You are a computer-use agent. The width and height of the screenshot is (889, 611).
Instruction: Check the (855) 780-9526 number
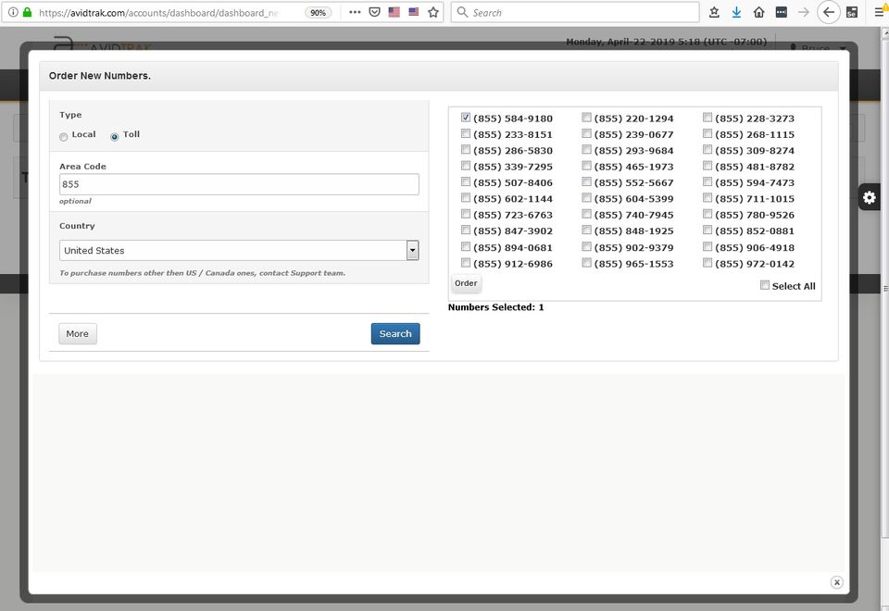(x=707, y=214)
